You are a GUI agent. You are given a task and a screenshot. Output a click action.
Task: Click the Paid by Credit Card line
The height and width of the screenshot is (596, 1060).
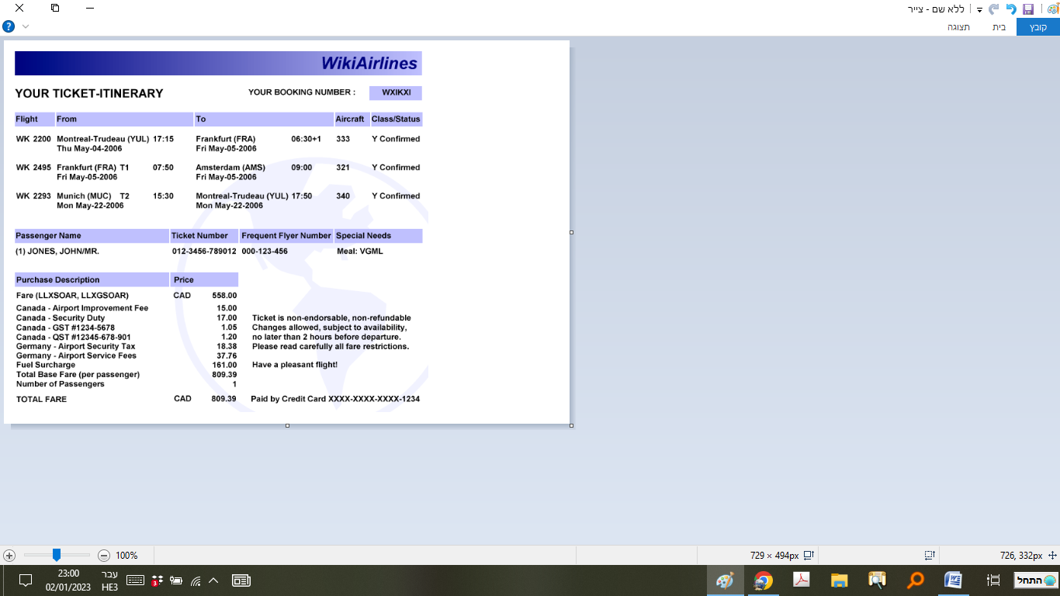tap(335, 399)
